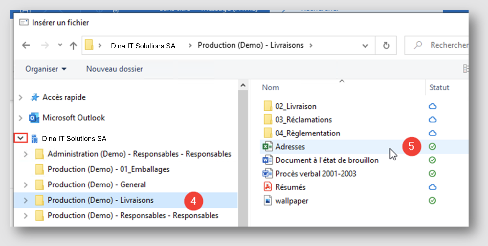Click Nouveau dossier button
The height and width of the screenshot is (246, 488).
coord(114,69)
